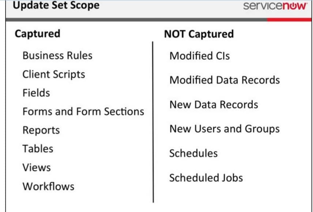Image resolution: width=313 pixels, height=212 pixels.
Task: Click New Users and Groups text
Action: [x=225, y=129]
